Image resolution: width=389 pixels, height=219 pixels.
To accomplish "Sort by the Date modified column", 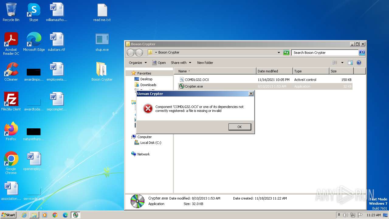I will (274, 71).
